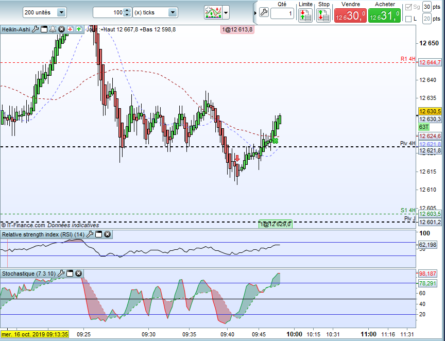Click the Vendre sell button at 12 630,0
This screenshot has width=445, height=341.
tap(351, 15)
